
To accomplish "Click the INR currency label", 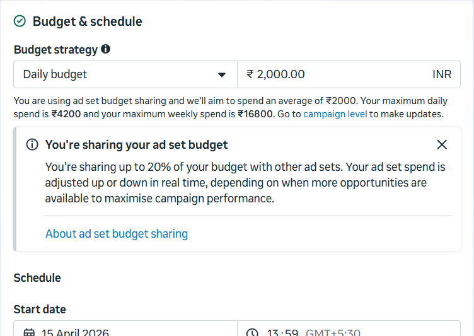I will click(x=442, y=74).
